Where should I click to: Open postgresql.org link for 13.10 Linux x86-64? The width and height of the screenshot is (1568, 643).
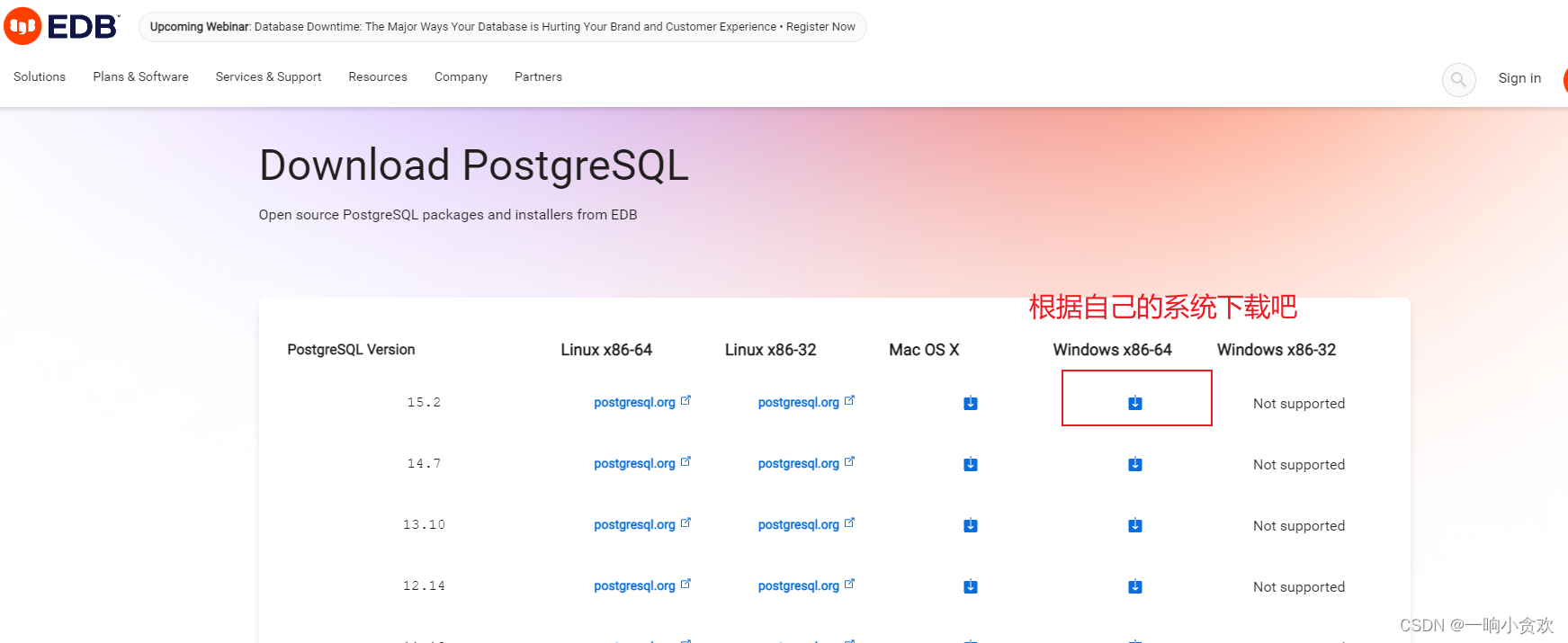pyautogui.click(x=642, y=524)
